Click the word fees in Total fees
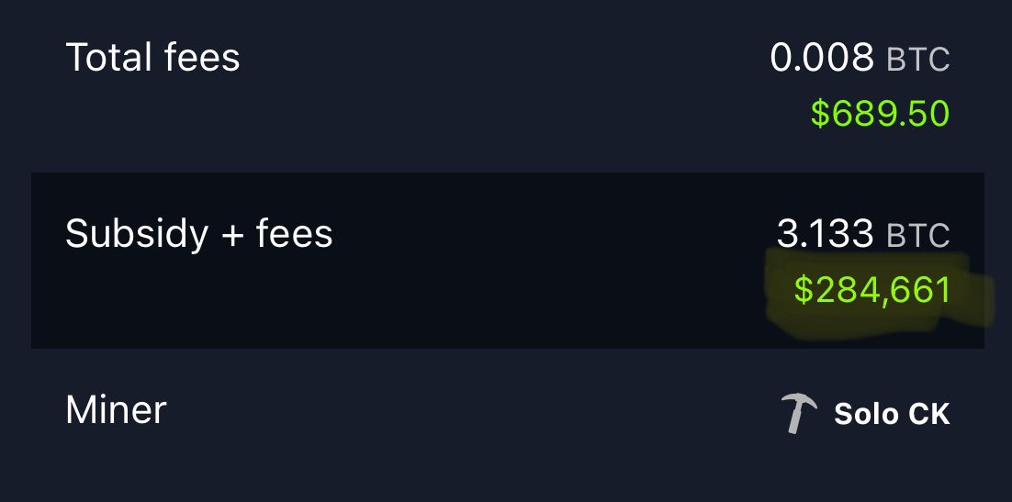1012x502 pixels. [205, 59]
